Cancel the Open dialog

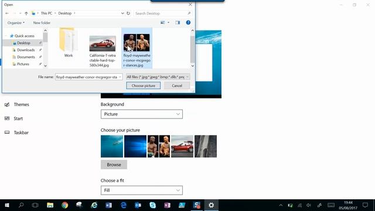point(177,86)
